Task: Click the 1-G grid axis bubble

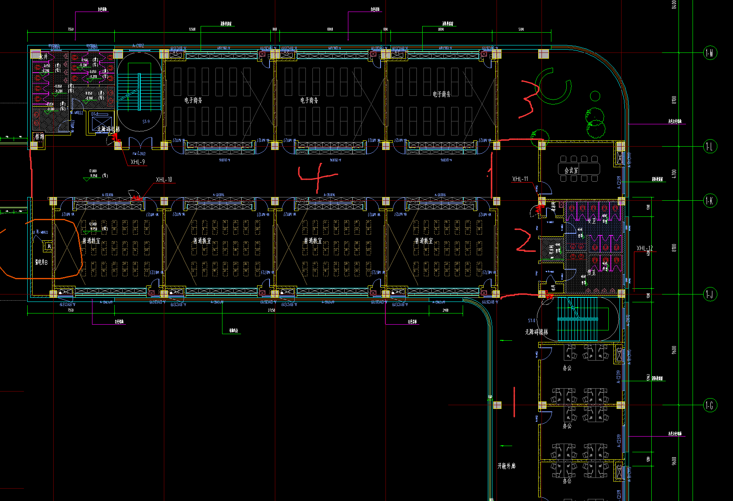Action: [x=710, y=405]
